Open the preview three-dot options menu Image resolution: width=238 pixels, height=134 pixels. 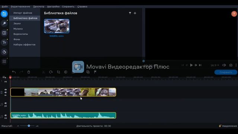(236, 65)
